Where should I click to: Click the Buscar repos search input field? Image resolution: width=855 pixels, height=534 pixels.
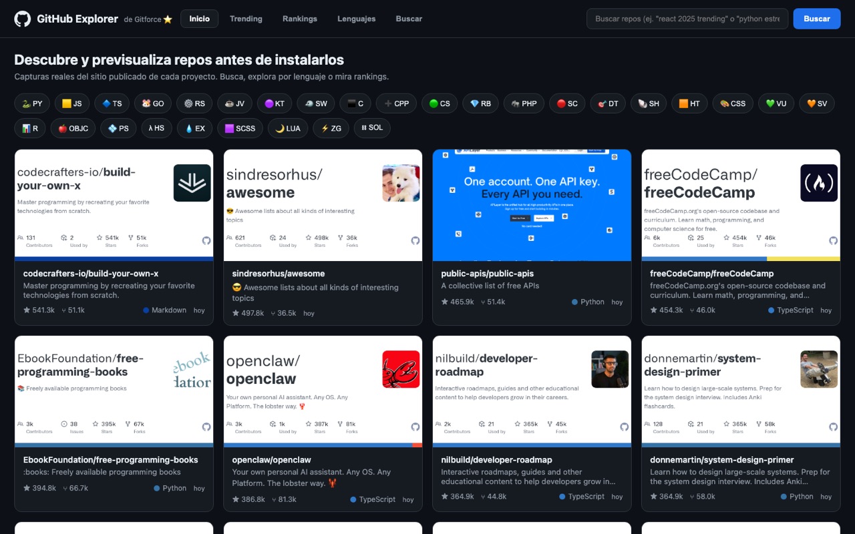(x=687, y=19)
